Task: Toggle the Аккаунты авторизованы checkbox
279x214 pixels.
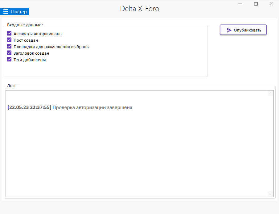Action: tap(9, 34)
